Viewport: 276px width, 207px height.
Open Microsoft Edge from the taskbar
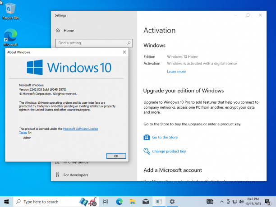pyautogui.click(x=119, y=202)
